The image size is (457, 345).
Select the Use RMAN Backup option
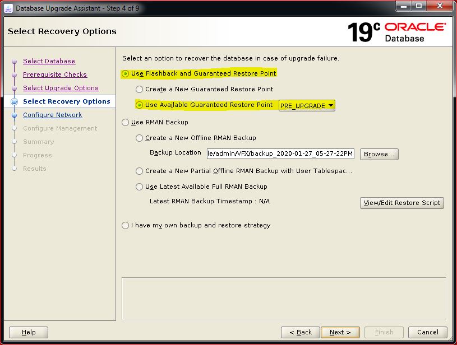126,122
